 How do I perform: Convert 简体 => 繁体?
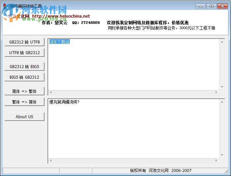pyautogui.click(x=25, y=91)
